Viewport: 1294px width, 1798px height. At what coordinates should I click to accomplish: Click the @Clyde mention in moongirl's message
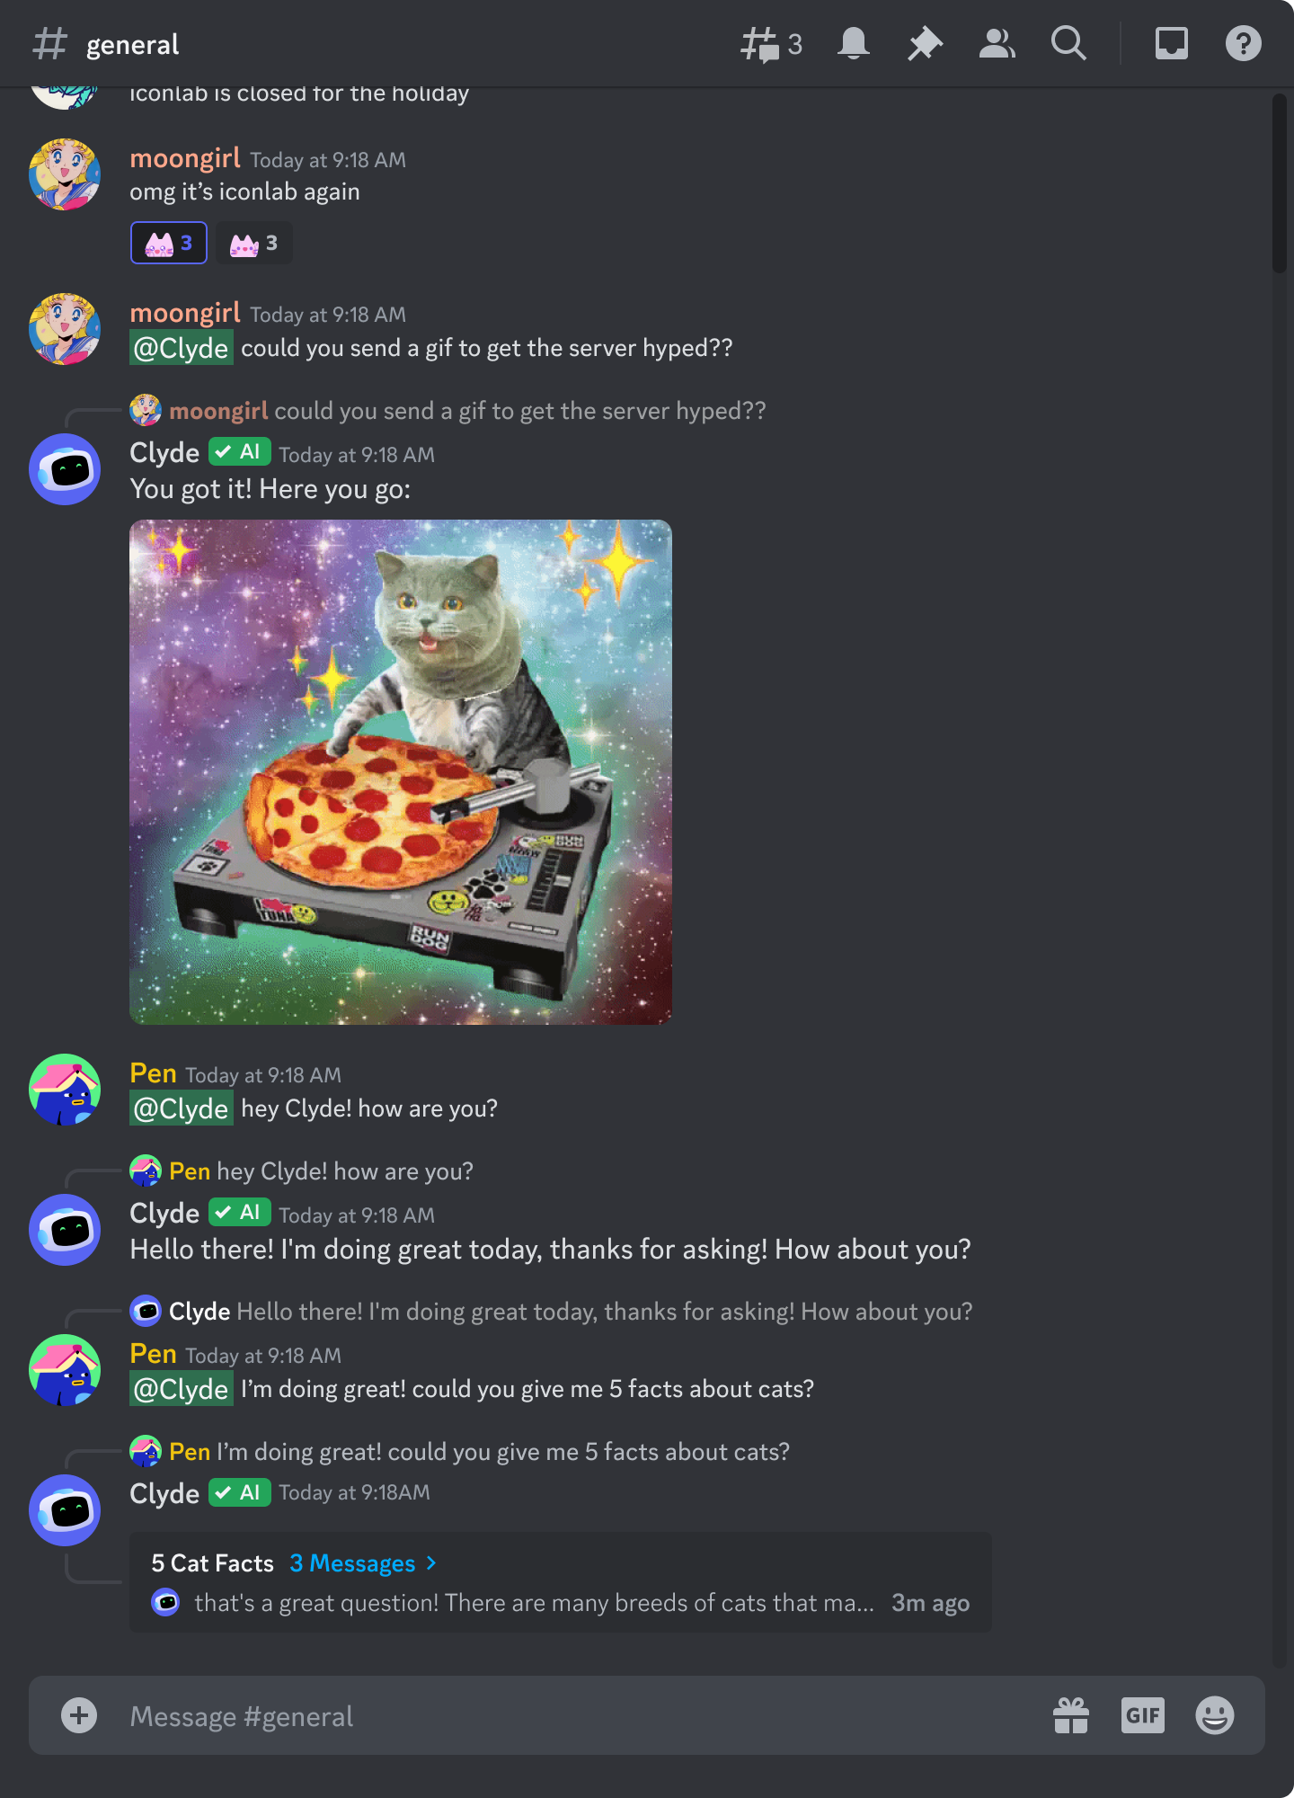(x=182, y=348)
